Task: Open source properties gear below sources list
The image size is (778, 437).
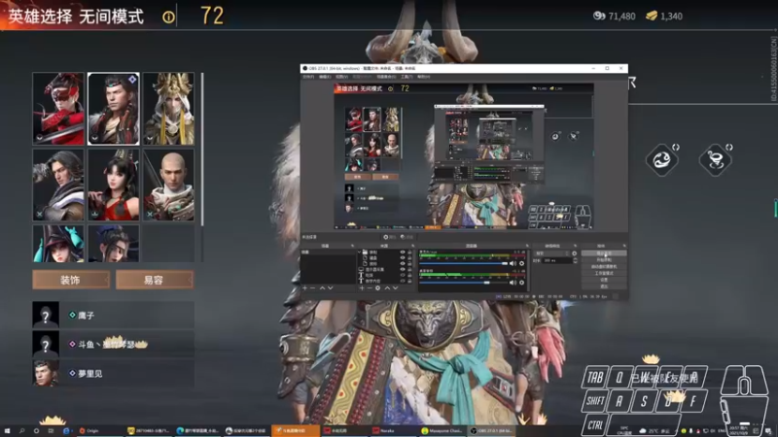Action: pos(377,287)
